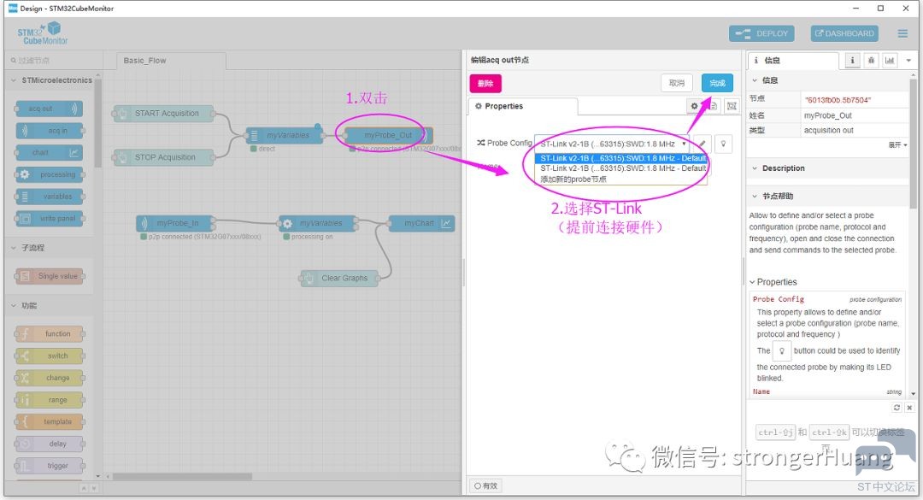This screenshot has height=500, width=923.
Task: Select the myProbe_Out node
Action: click(389, 135)
